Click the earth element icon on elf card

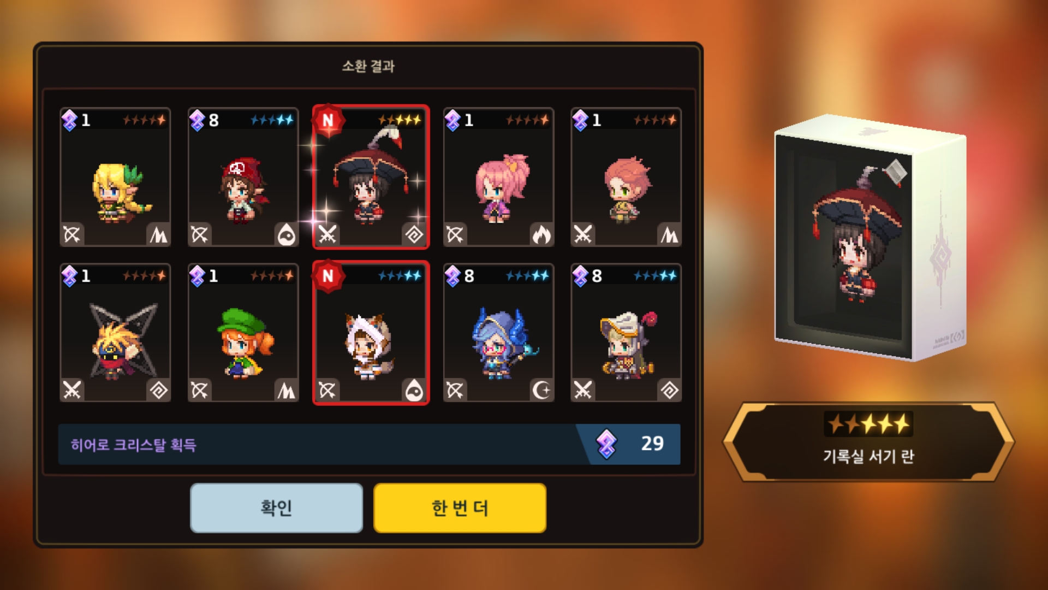[x=158, y=234]
